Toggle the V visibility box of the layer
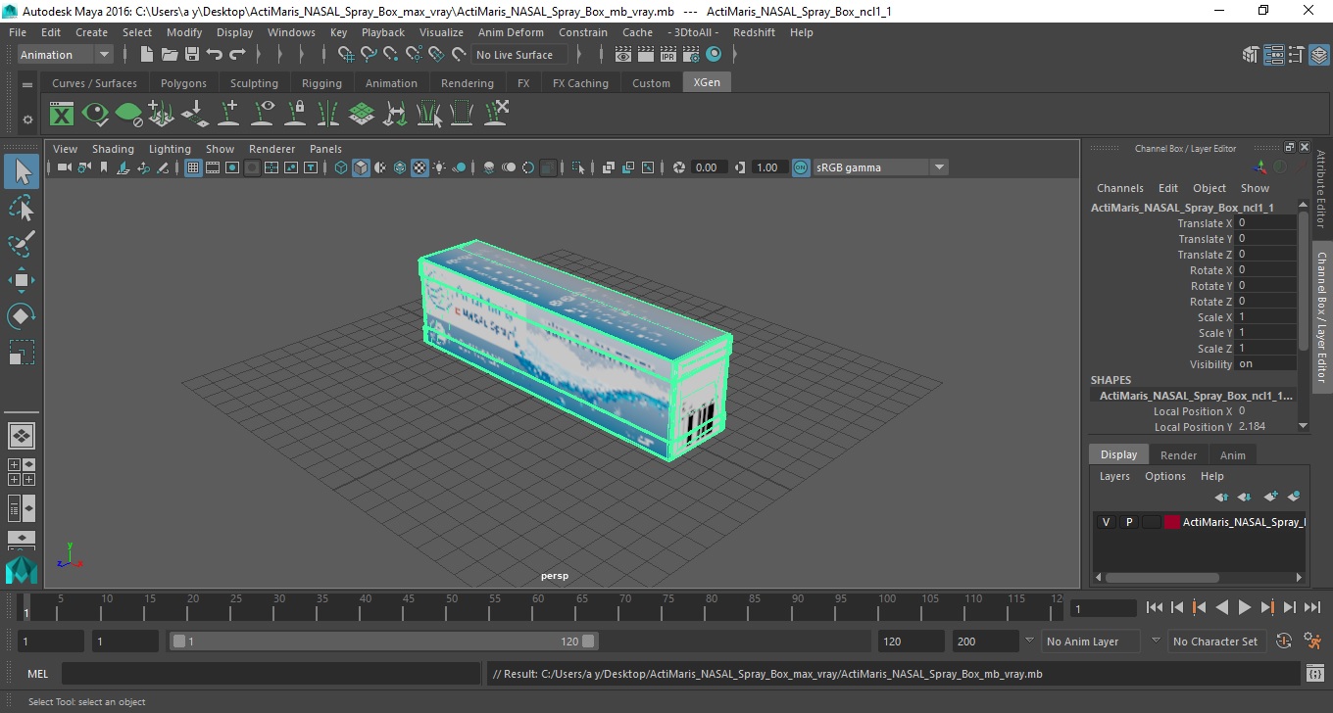Screen dimensions: 1333x713 [1106, 522]
